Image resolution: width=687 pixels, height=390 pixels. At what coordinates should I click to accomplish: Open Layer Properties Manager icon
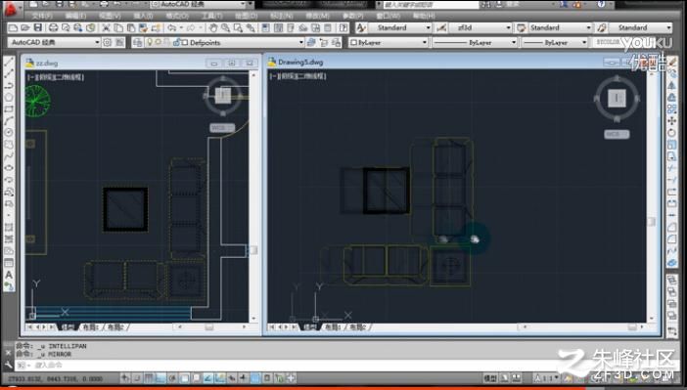pos(138,42)
